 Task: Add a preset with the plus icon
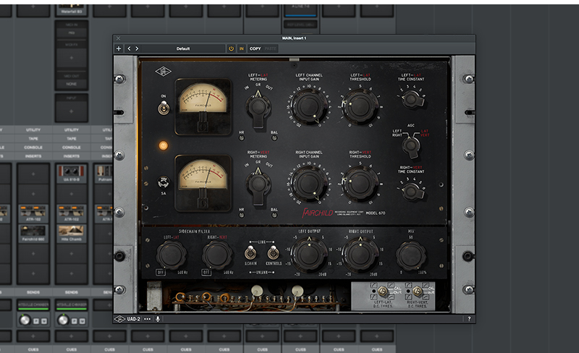tap(119, 48)
